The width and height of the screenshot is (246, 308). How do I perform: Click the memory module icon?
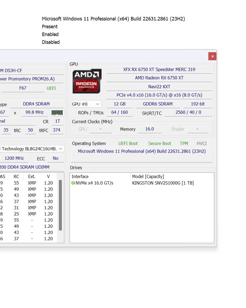pos(57,112)
